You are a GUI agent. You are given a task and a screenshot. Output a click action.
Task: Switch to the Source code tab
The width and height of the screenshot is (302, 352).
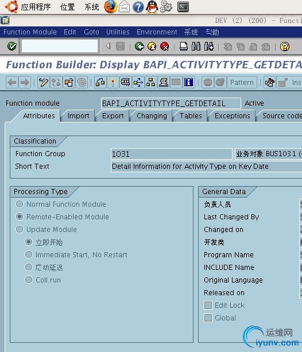[x=282, y=115]
